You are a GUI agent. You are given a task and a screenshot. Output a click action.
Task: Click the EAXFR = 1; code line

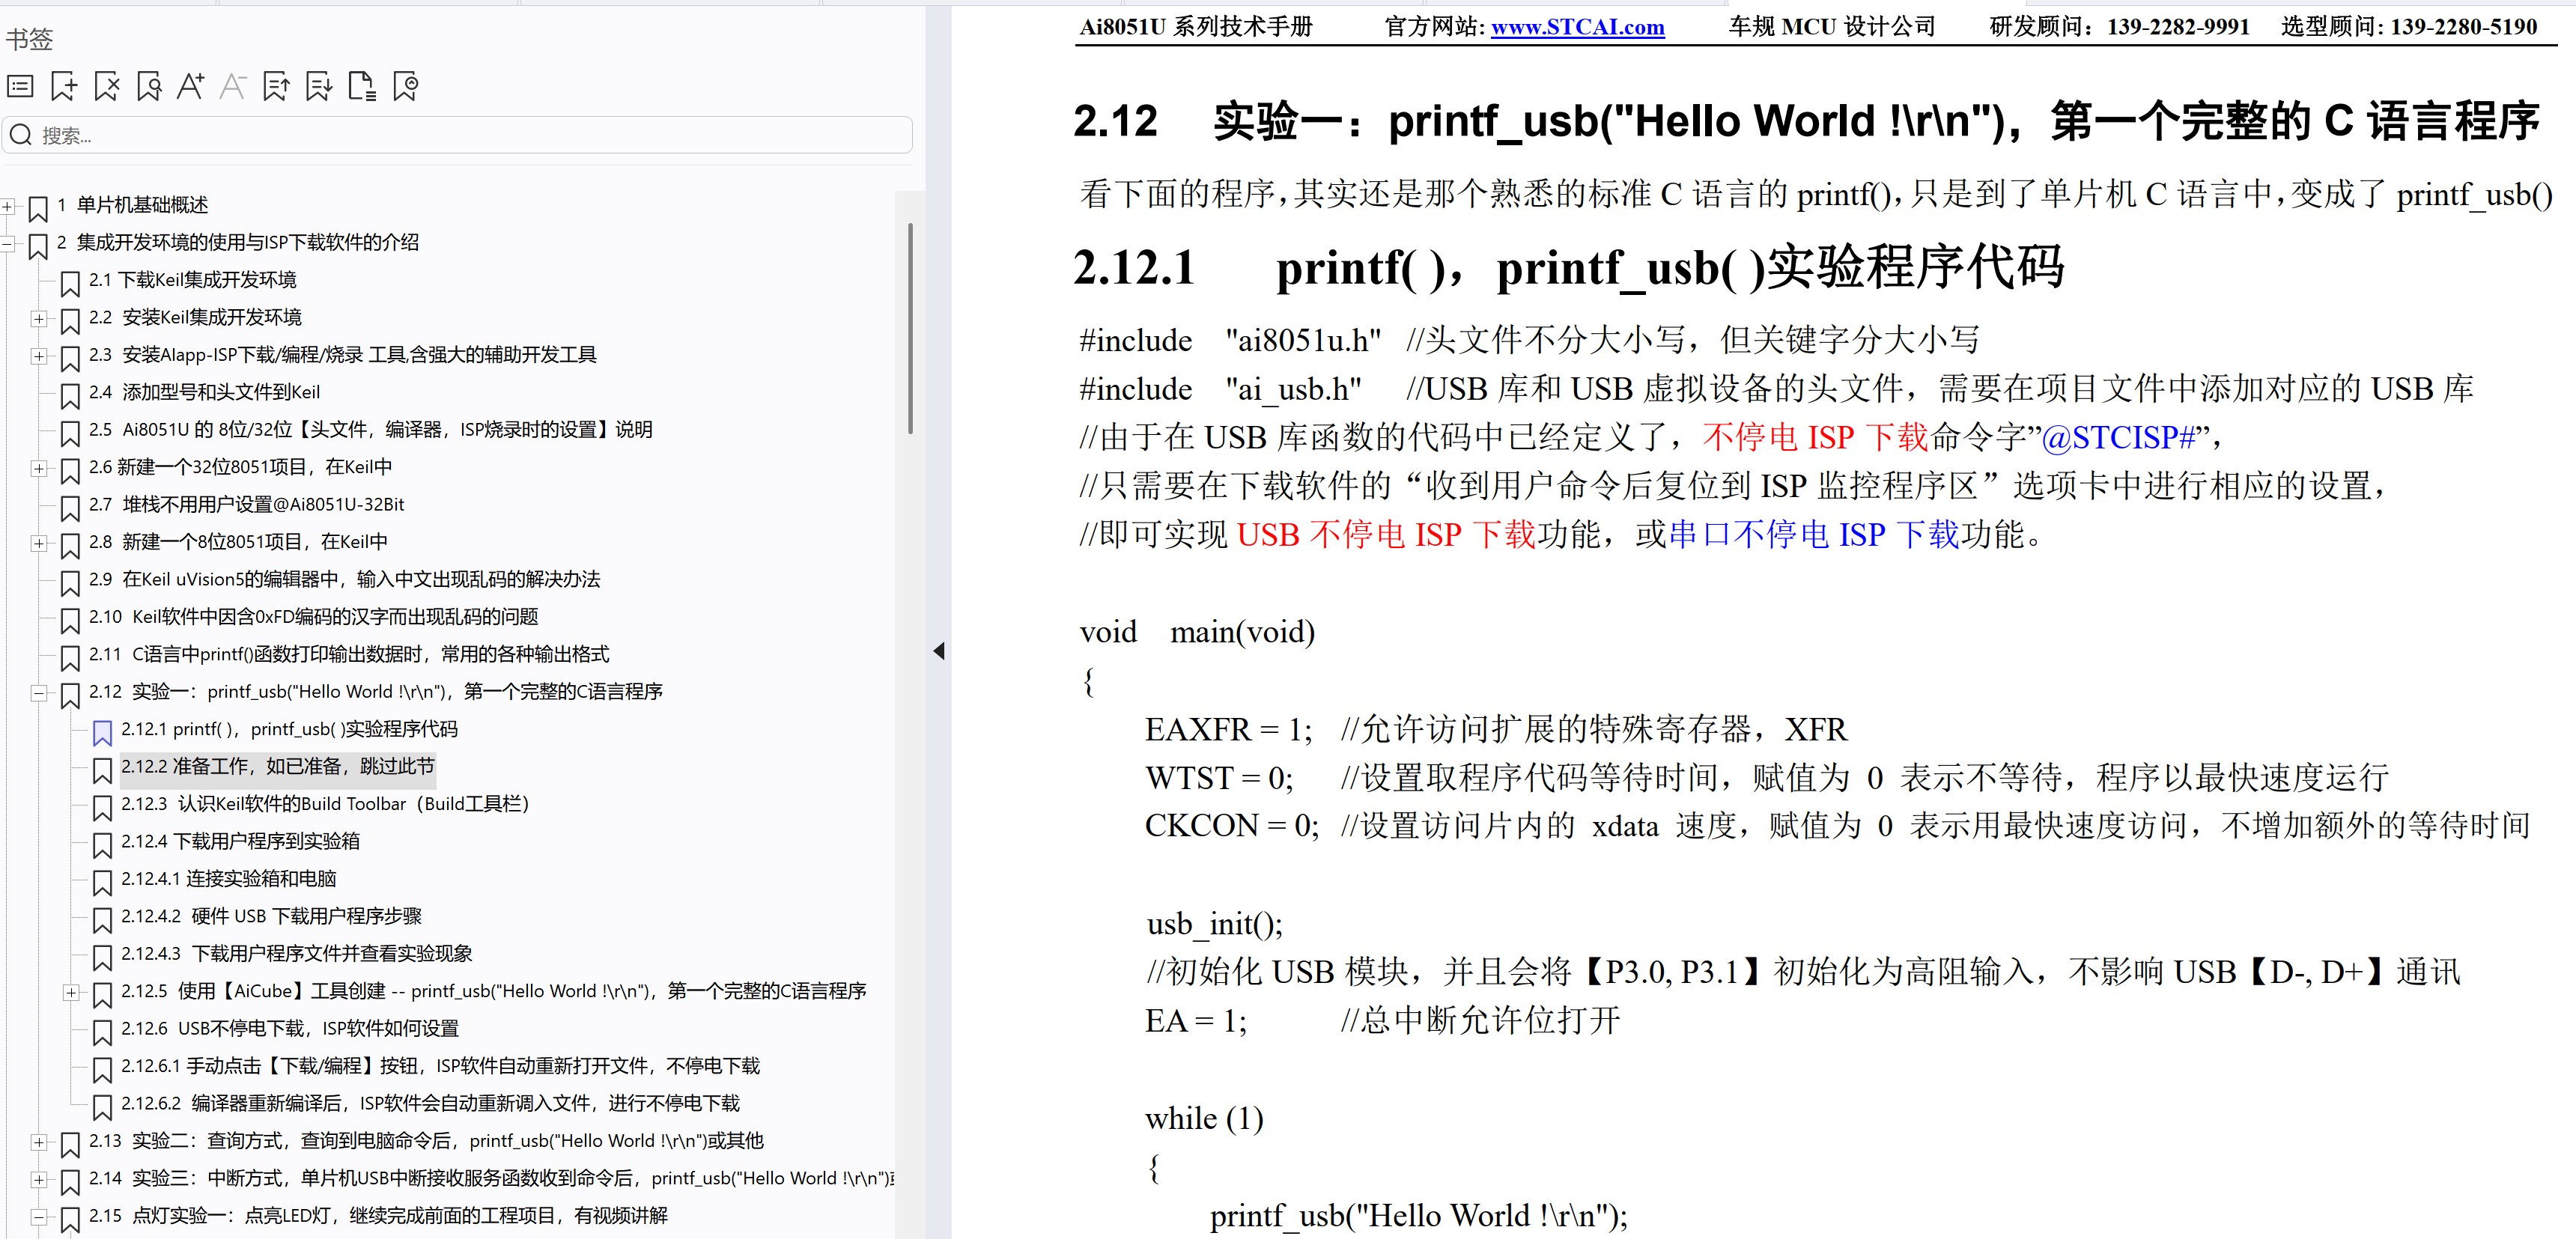(x=1496, y=729)
